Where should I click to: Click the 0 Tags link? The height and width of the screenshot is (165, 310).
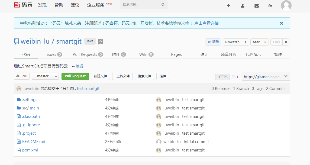click(x=257, y=89)
